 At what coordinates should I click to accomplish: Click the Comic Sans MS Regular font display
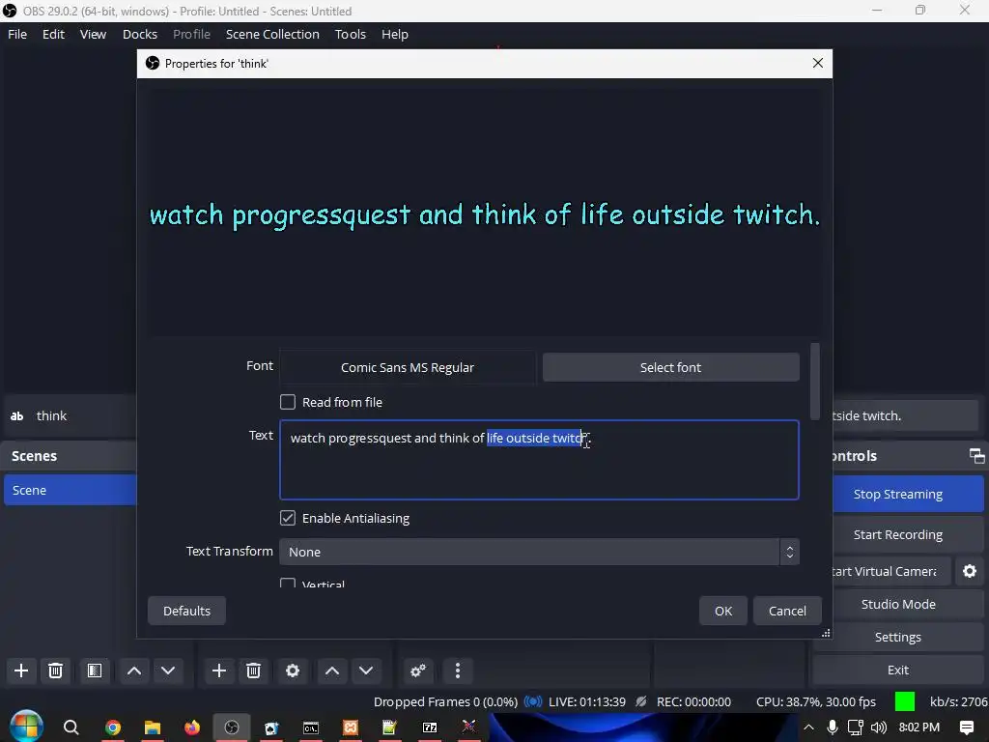pyautogui.click(x=408, y=367)
